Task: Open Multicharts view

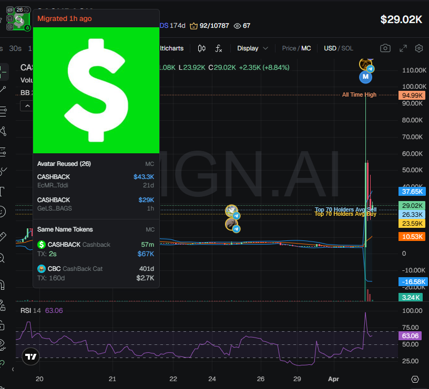Action: pyautogui.click(x=171, y=48)
